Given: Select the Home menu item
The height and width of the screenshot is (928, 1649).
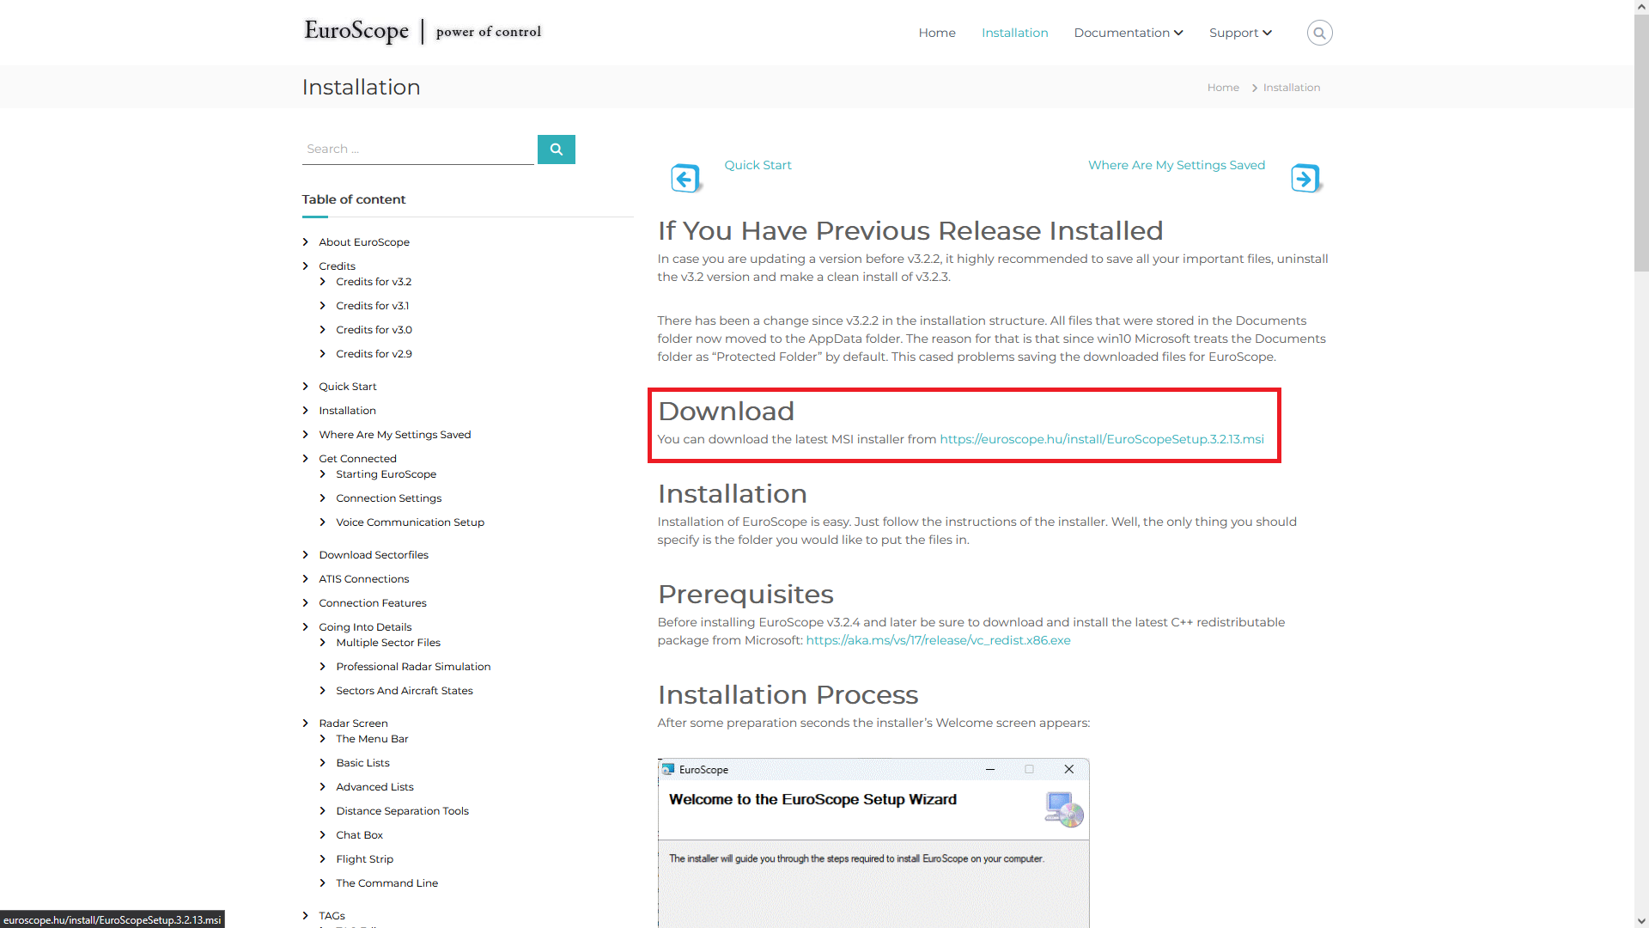Looking at the screenshot, I should point(937,33).
